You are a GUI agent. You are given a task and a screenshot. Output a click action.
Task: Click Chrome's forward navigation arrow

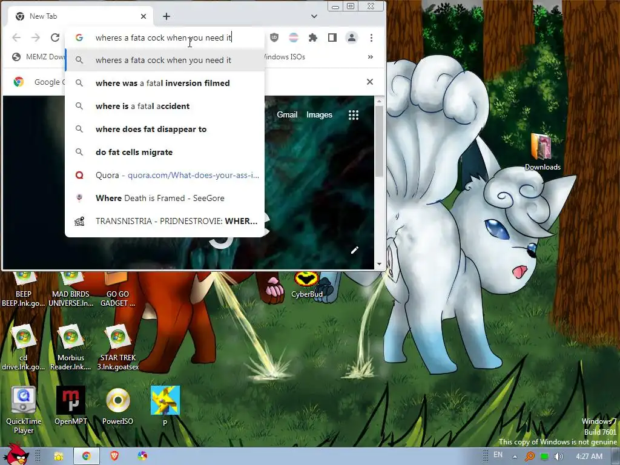click(36, 38)
